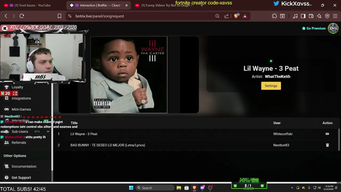The width and height of the screenshot is (341, 192).
Task: Switch to the Funny Videos YouTube tab
Action: (165, 5)
